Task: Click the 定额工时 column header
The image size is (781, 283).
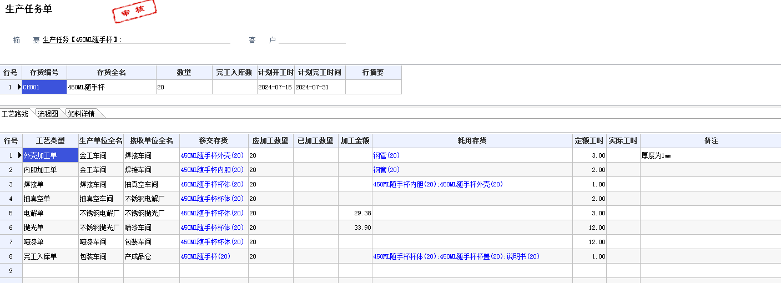Action: click(589, 141)
